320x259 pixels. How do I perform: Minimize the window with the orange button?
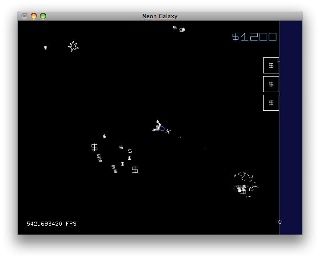[34, 16]
